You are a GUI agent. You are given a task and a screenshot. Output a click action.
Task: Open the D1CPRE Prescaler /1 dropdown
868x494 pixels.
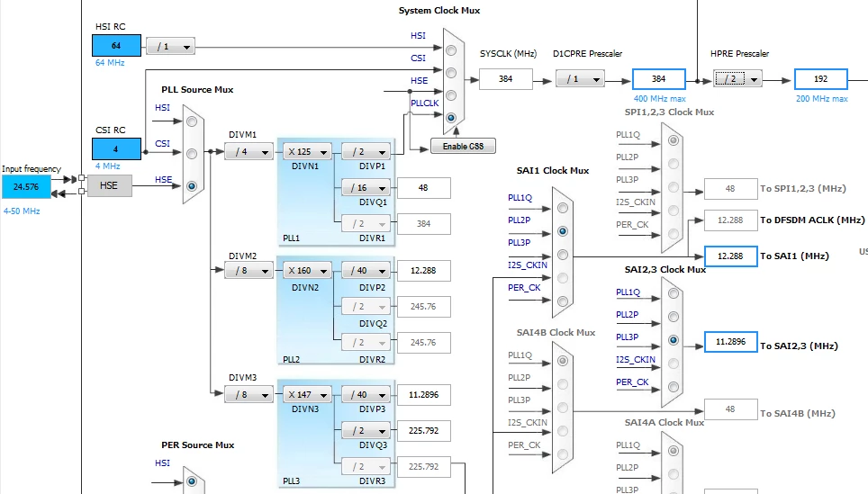click(x=580, y=79)
